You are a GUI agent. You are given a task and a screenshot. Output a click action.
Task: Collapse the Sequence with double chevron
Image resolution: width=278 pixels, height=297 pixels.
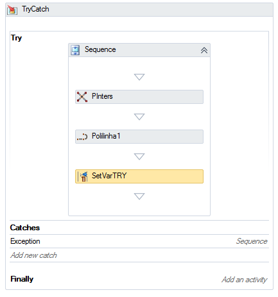(204, 51)
